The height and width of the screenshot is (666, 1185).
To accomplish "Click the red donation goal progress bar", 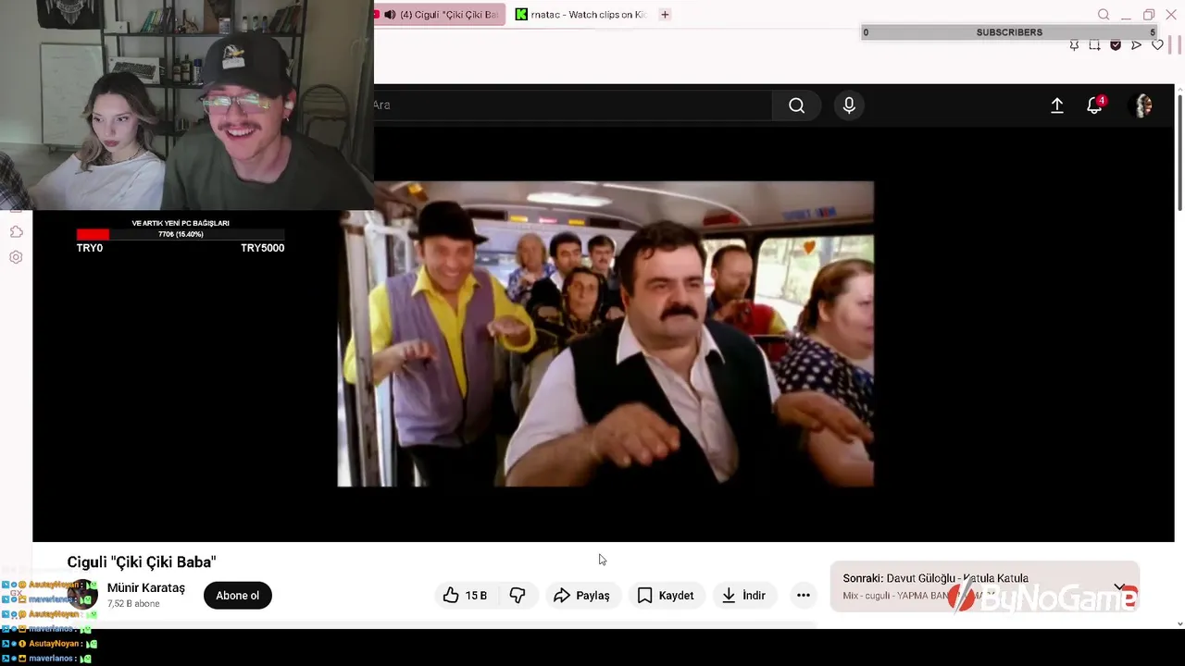I will coord(181,234).
